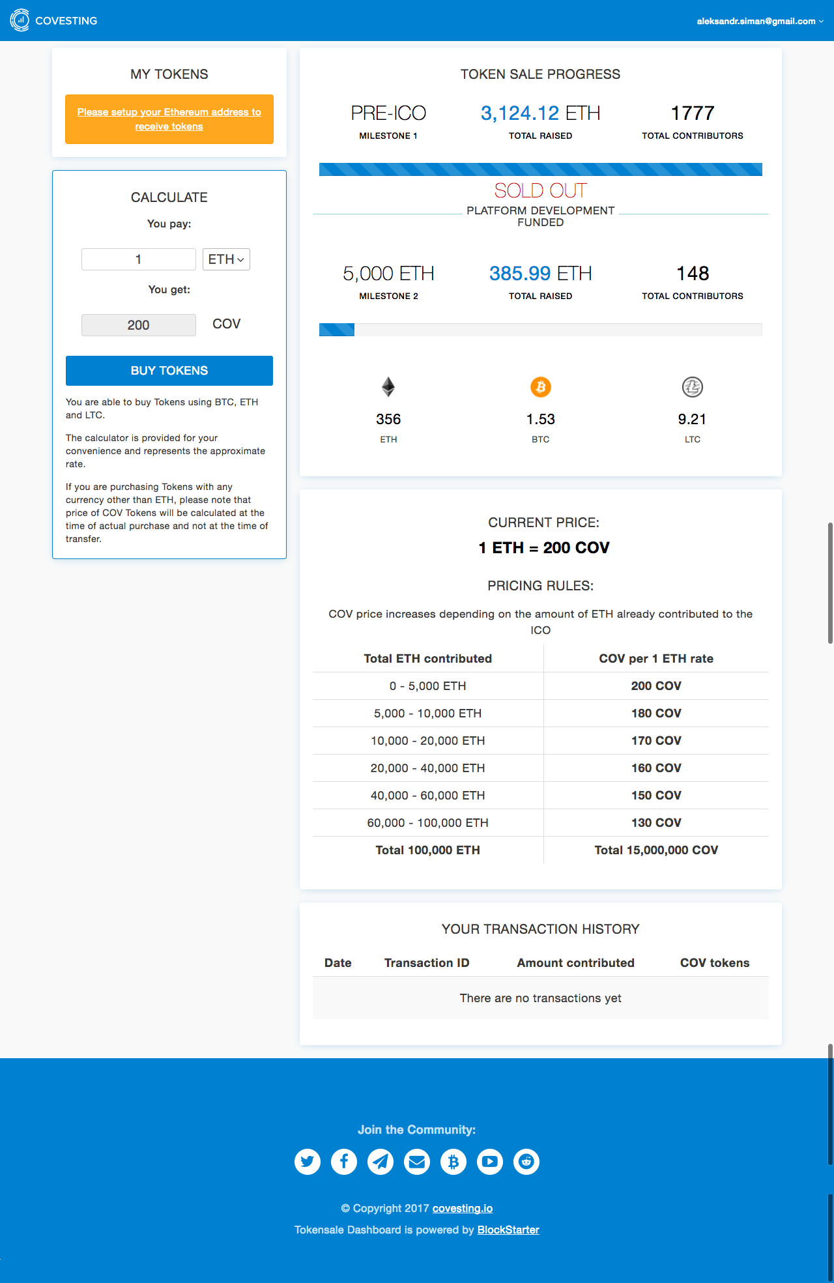834x1283 pixels.
Task: Click the 9.21 LTC amount
Action: click(693, 419)
